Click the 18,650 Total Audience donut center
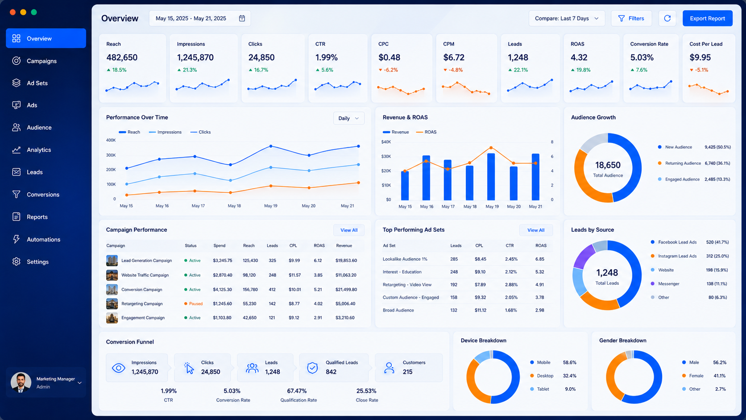The height and width of the screenshot is (420, 746). click(608, 169)
